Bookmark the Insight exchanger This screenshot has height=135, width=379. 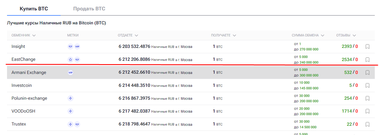(367, 46)
